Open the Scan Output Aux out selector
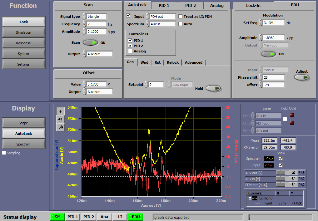This screenshot has width=318, height=221. click(x=100, y=54)
